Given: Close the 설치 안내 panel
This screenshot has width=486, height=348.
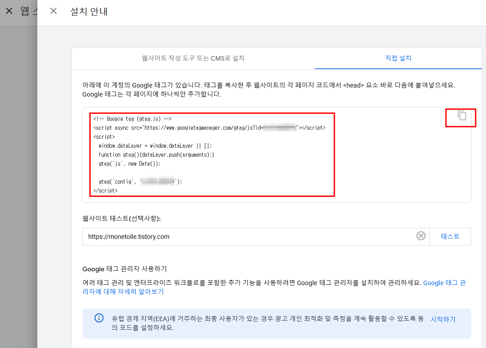Looking at the screenshot, I should (54, 11).
